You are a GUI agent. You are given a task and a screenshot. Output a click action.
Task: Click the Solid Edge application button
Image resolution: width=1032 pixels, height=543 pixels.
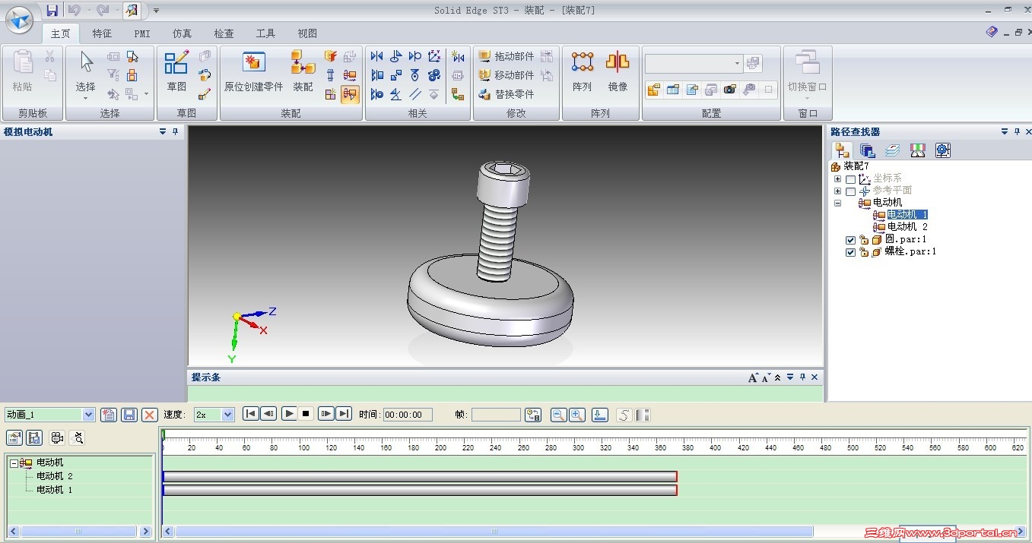pos(21,18)
